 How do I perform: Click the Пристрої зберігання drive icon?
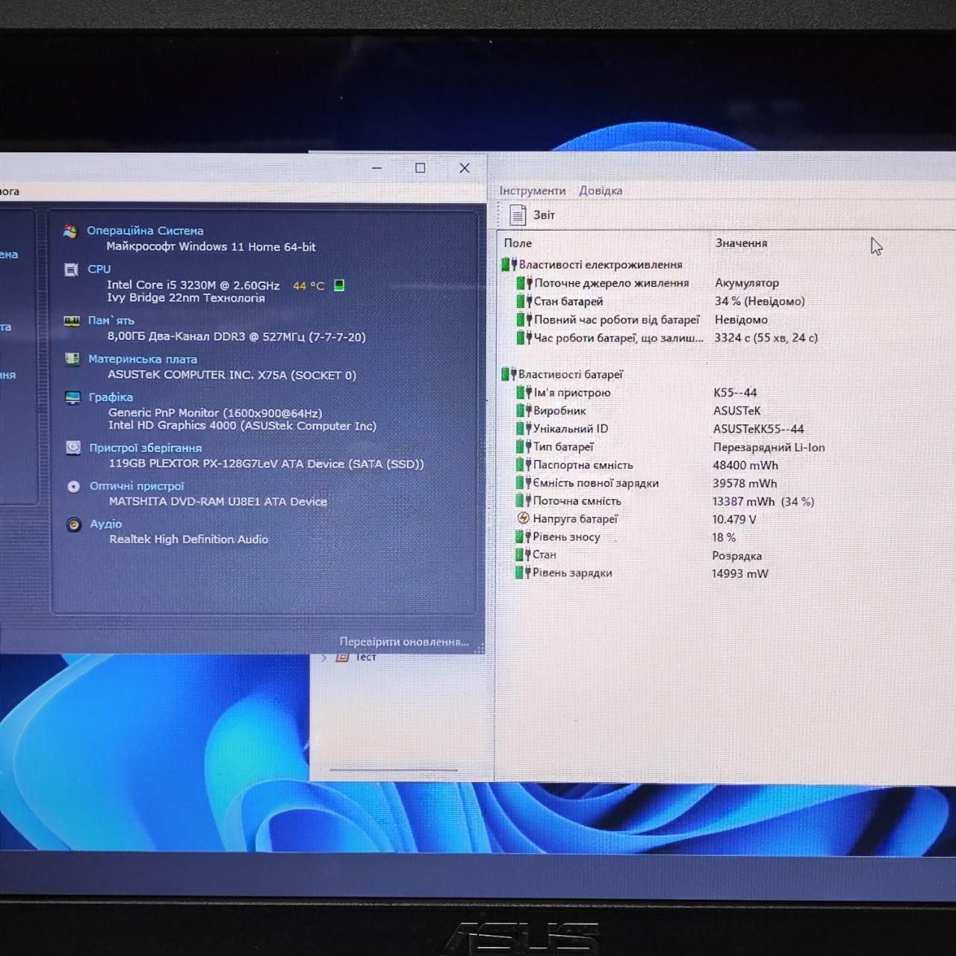tap(73, 447)
